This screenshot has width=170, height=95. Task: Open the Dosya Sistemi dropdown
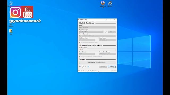click(x=87, y=54)
